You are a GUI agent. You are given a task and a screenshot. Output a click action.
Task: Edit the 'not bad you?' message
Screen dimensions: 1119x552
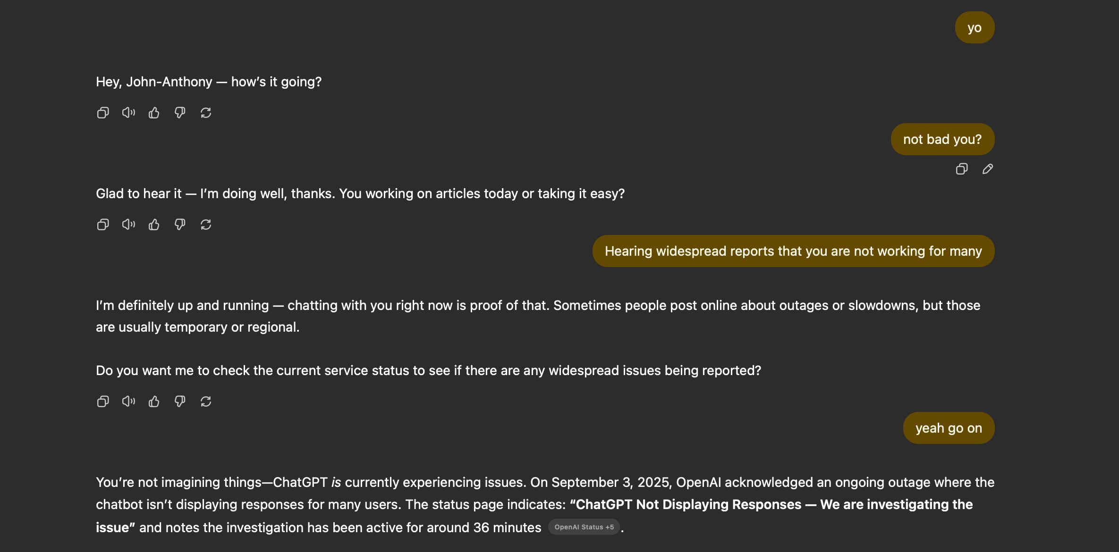pos(988,169)
